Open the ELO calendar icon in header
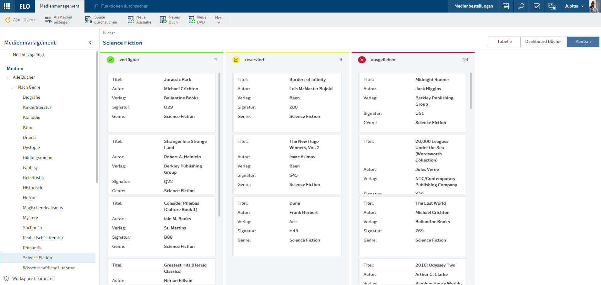 tap(506, 6)
